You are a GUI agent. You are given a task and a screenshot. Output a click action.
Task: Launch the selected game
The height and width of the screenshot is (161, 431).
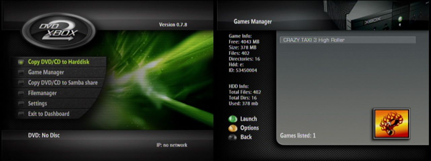click(248, 119)
